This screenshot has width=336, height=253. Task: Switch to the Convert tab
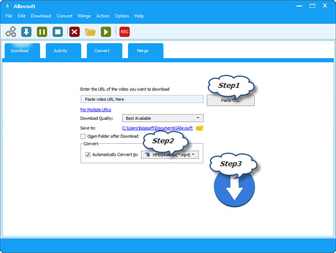[x=105, y=51]
